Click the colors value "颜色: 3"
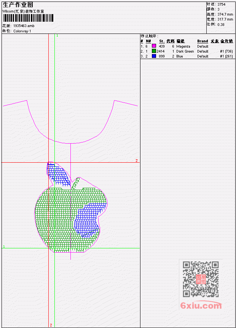Screen dimensions: 236x328 213,9
